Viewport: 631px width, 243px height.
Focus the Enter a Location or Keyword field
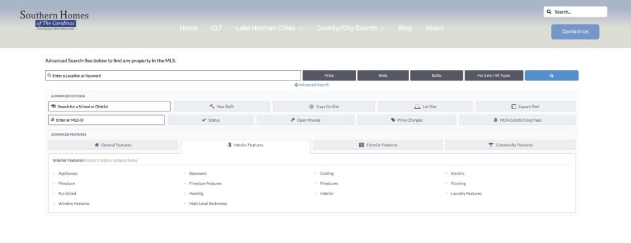pos(173,76)
